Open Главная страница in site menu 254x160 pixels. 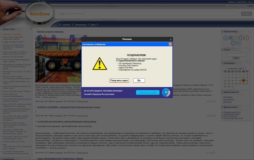(12, 34)
